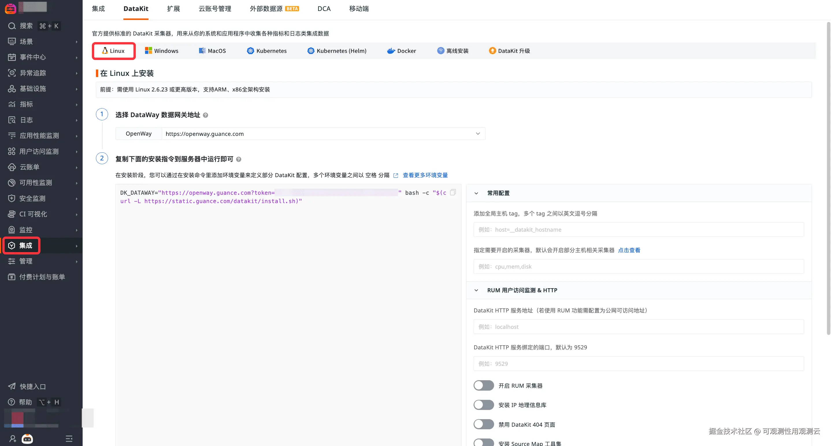Collapse the 常用配置 section

(476, 193)
